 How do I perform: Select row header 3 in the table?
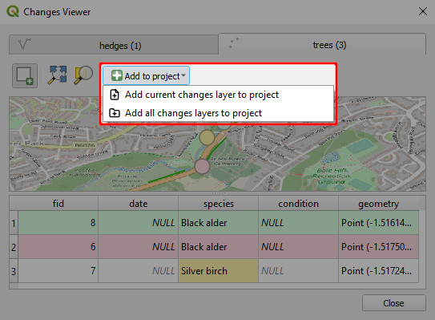(14, 271)
